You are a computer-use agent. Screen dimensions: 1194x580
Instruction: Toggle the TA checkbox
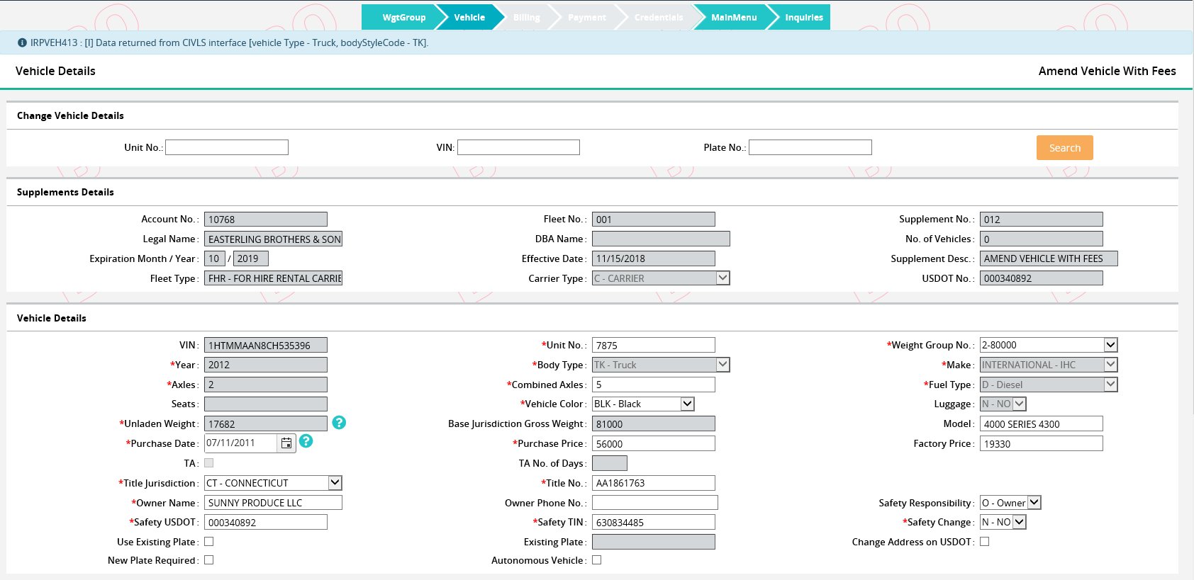[x=208, y=463]
